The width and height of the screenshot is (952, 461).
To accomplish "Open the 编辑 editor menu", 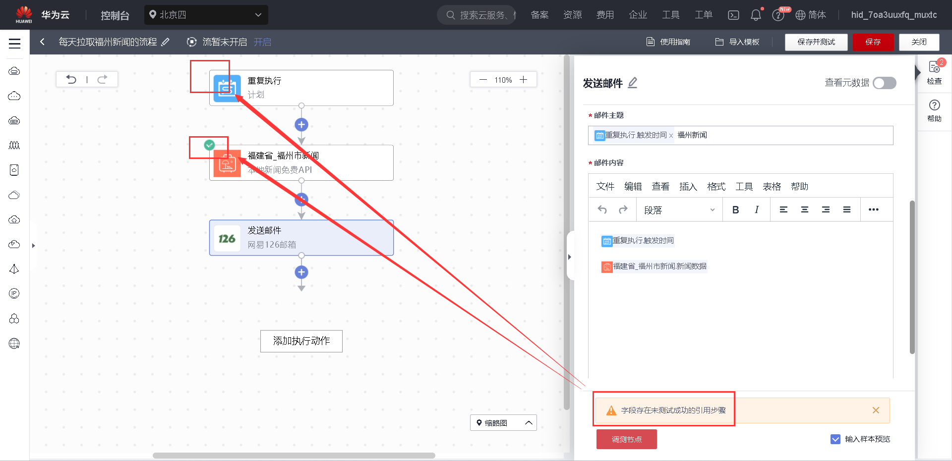I will [x=633, y=187].
